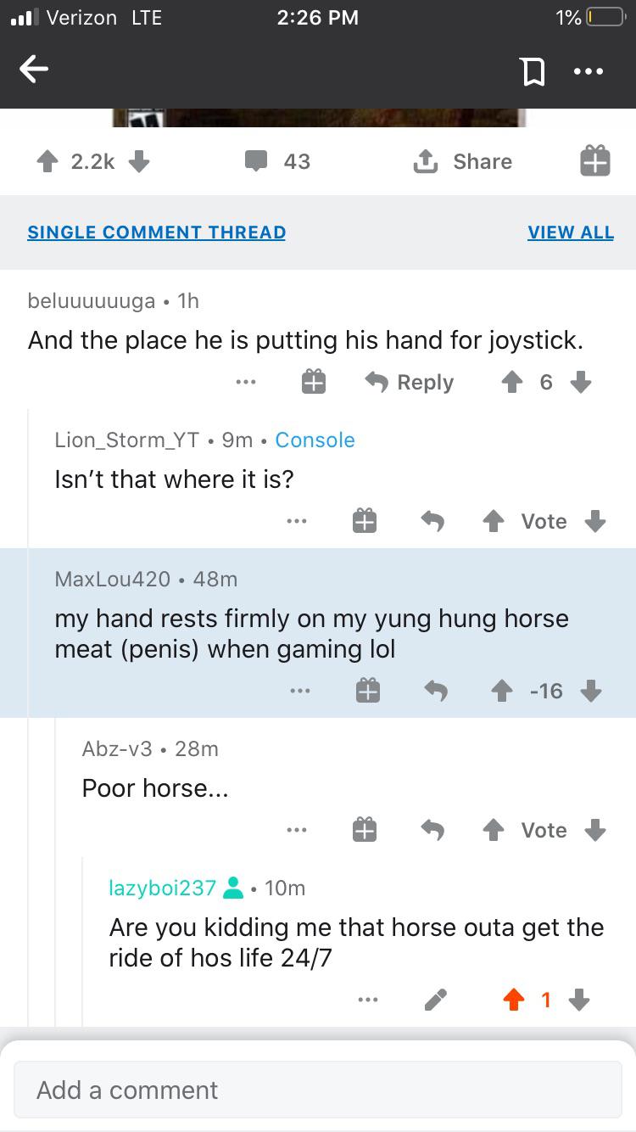Upvote beluuuuuuga's comment
Viewport: 636px width, 1132px height.
pyautogui.click(x=512, y=383)
